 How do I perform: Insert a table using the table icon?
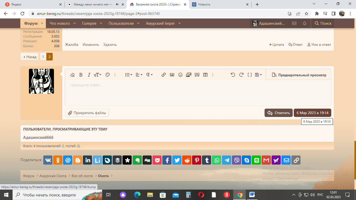pyautogui.click(x=205, y=75)
